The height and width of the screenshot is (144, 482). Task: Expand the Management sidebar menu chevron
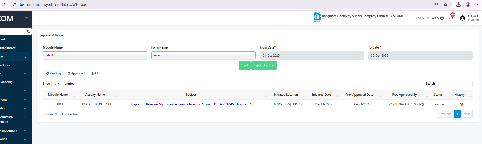pyautogui.click(x=25, y=48)
